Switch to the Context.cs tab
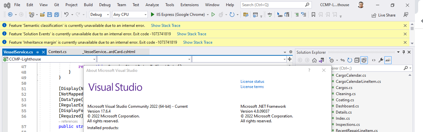 (57, 52)
